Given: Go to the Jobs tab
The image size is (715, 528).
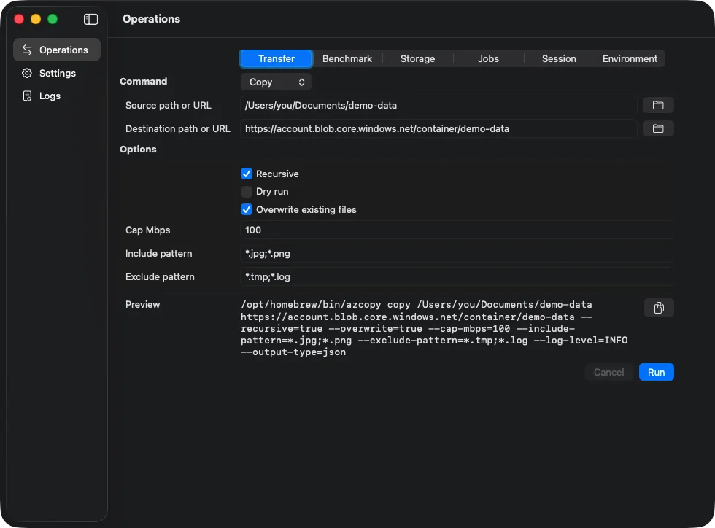Looking at the screenshot, I should click(x=488, y=59).
